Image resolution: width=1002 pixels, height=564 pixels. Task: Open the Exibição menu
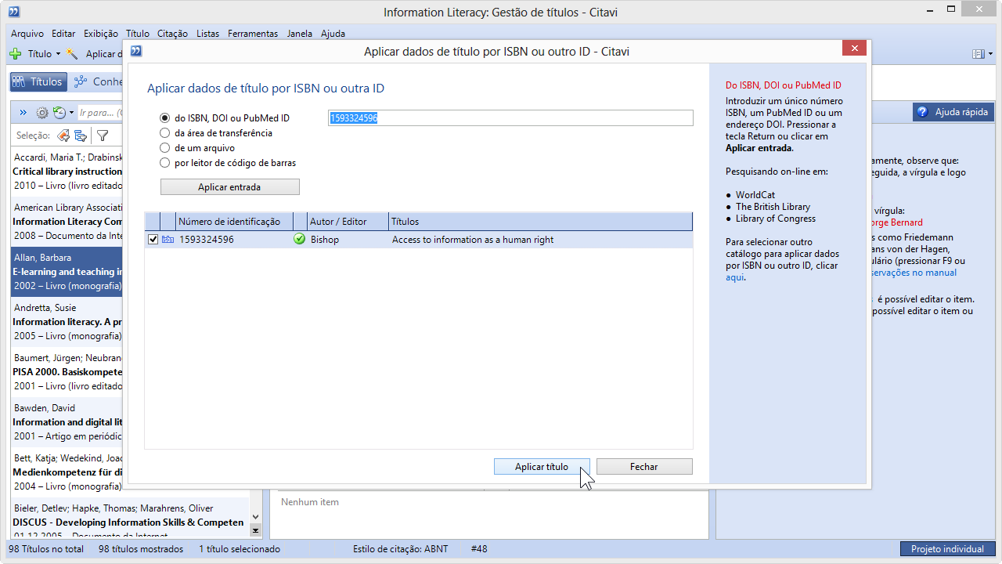pyautogui.click(x=101, y=34)
